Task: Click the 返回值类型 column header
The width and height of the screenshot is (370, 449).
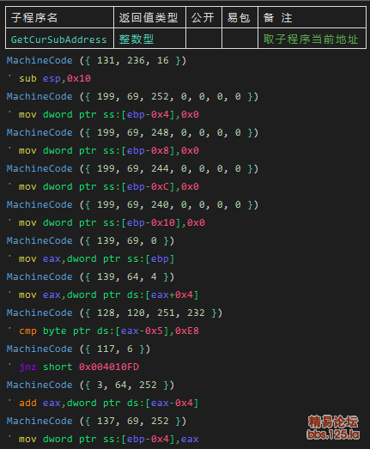Action: pos(149,17)
